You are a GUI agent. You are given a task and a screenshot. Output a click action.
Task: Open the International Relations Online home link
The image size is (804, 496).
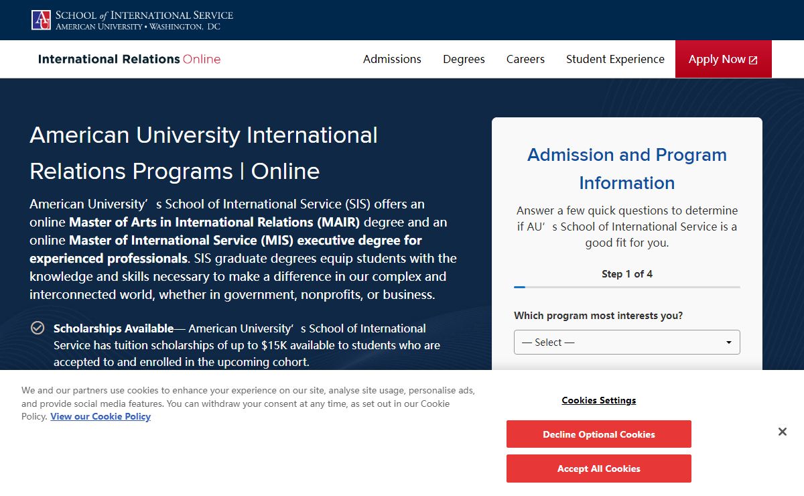click(x=129, y=59)
